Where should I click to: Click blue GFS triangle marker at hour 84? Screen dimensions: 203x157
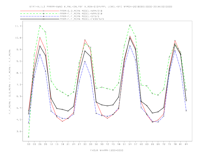[186, 111]
